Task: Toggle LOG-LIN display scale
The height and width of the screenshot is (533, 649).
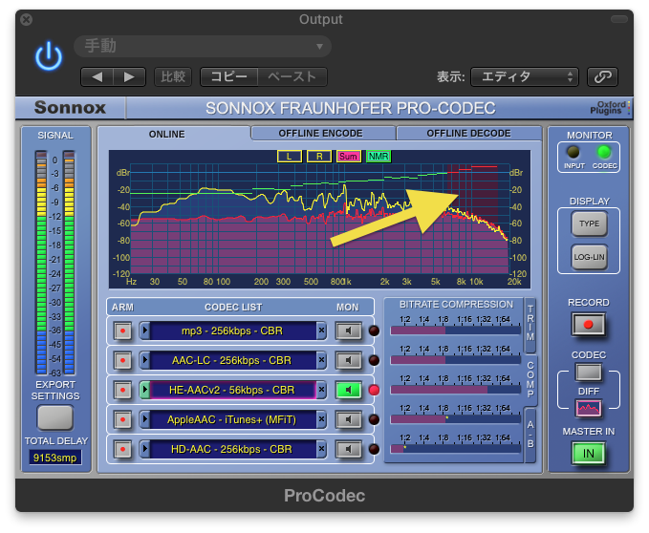Action: 589,257
